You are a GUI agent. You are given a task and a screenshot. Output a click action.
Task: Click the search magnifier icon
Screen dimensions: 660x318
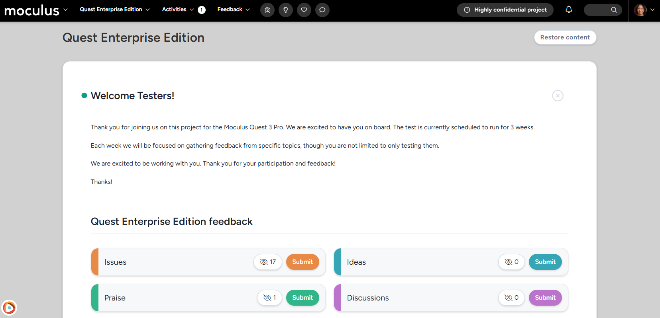pos(614,10)
